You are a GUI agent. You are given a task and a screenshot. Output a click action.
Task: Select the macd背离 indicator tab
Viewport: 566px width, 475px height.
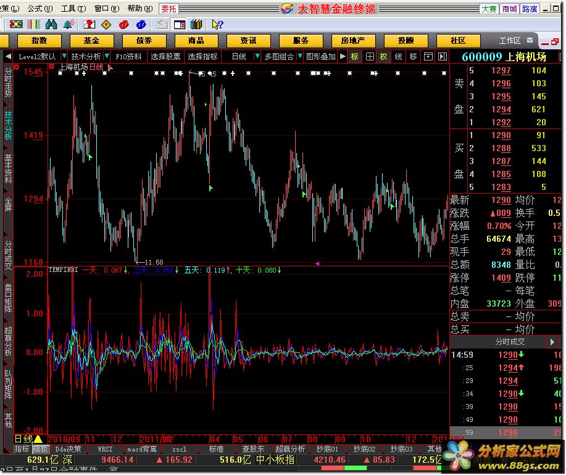(x=142, y=449)
